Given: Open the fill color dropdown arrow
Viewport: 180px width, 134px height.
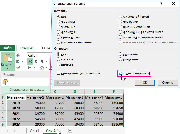Looking at the screenshot, I should (x=46, y=68).
